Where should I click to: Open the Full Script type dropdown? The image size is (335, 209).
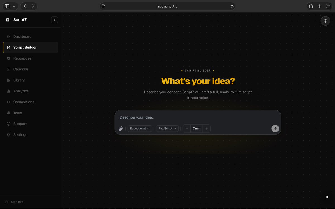(x=167, y=129)
